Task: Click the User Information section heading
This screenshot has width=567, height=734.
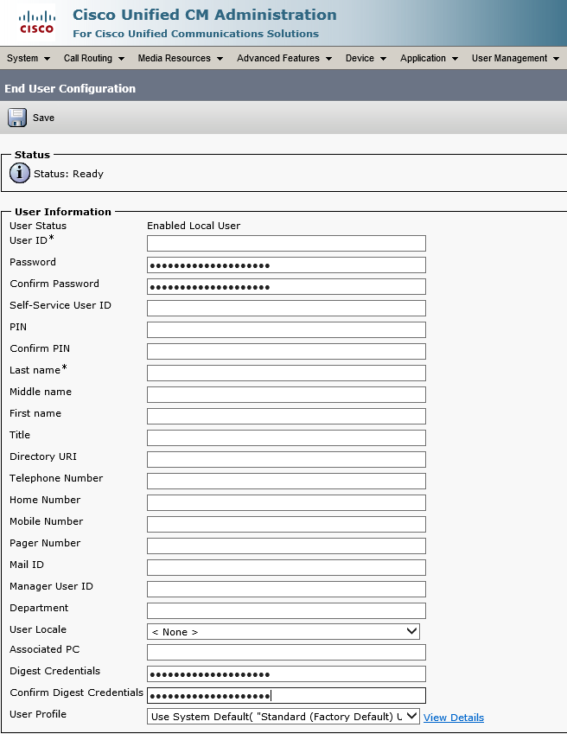Action: tap(63, 212)
